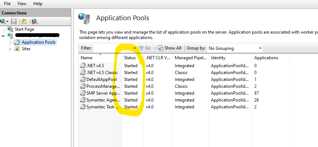Open the Filter dropdown arrow
The width and height of the screenshot is (318, 147).
[135, 48]
